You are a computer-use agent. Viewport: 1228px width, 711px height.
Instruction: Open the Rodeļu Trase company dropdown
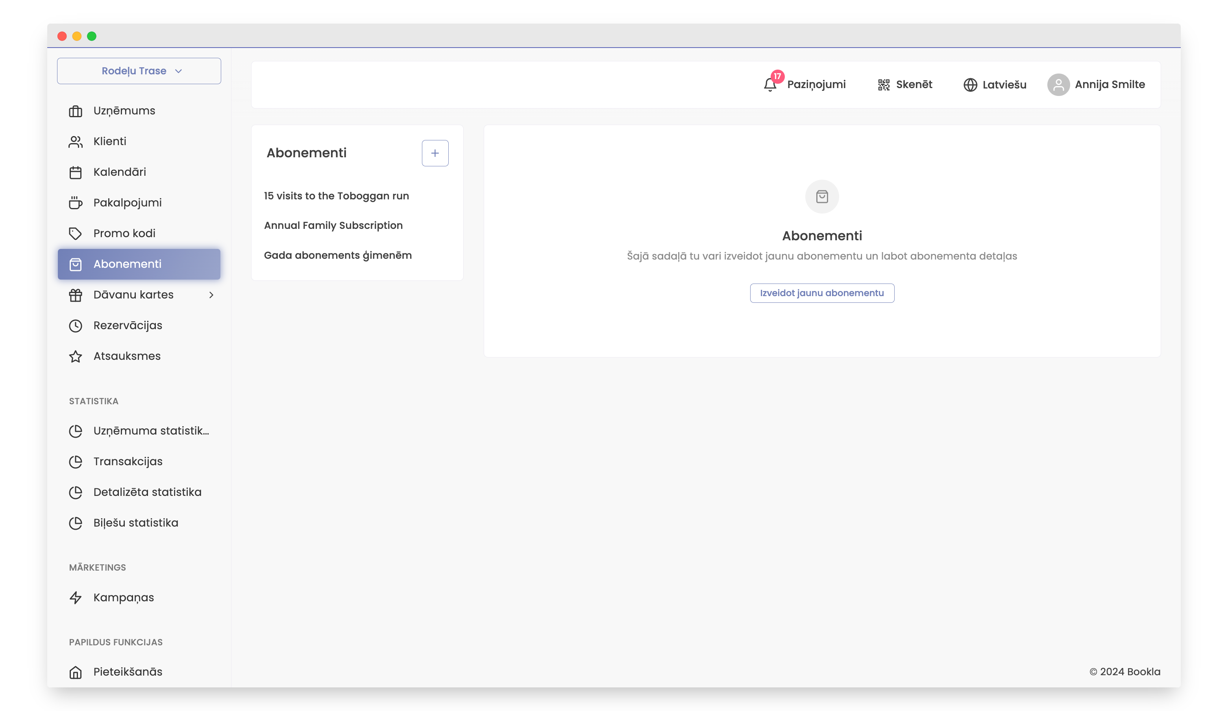tap(139, 71)
